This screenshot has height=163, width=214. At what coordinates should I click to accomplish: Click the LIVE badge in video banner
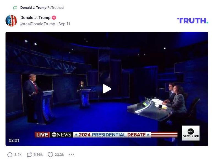tap(42, 135)
